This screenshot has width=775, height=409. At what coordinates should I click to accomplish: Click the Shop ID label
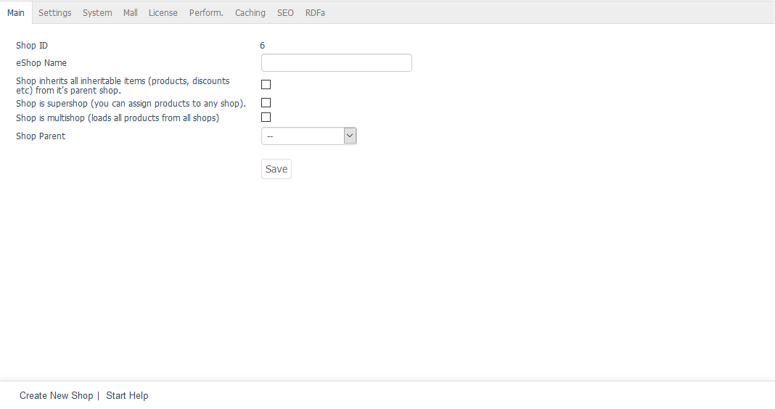click(32, 46)
